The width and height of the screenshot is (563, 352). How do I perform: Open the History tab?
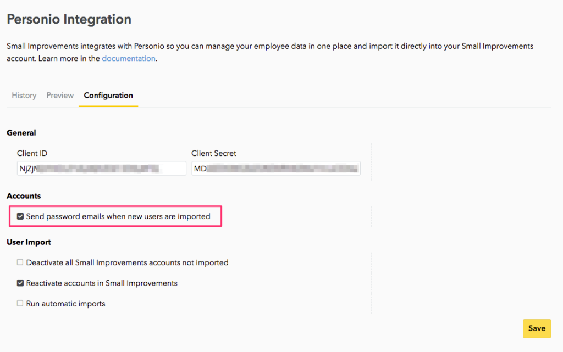24,96
